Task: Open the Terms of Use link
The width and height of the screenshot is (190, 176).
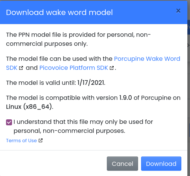Action: point(21,140)
